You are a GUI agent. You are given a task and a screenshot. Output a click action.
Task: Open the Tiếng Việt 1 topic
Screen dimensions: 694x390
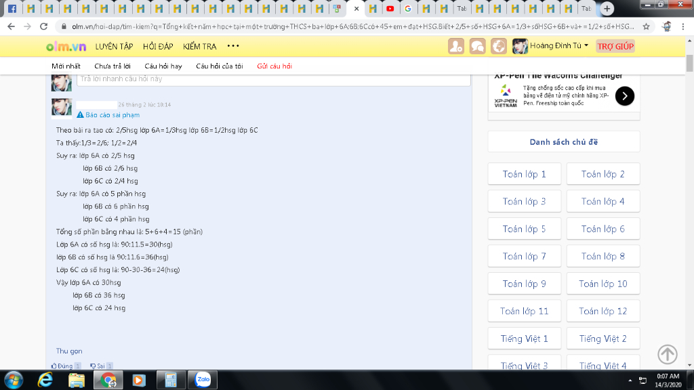524,339
